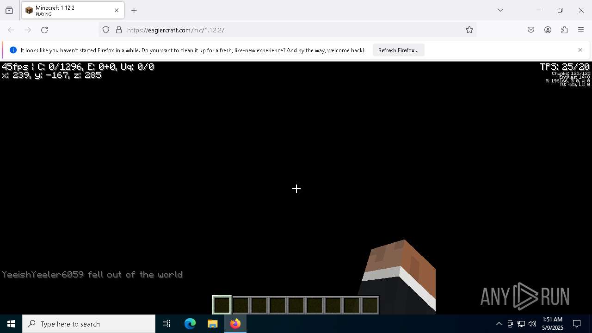Go back one page
Screen dimensions: 592x333
(x=11, y=30)
